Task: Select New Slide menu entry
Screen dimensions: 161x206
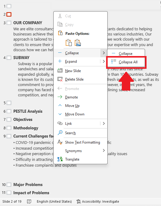Action: tap(80, 71)
